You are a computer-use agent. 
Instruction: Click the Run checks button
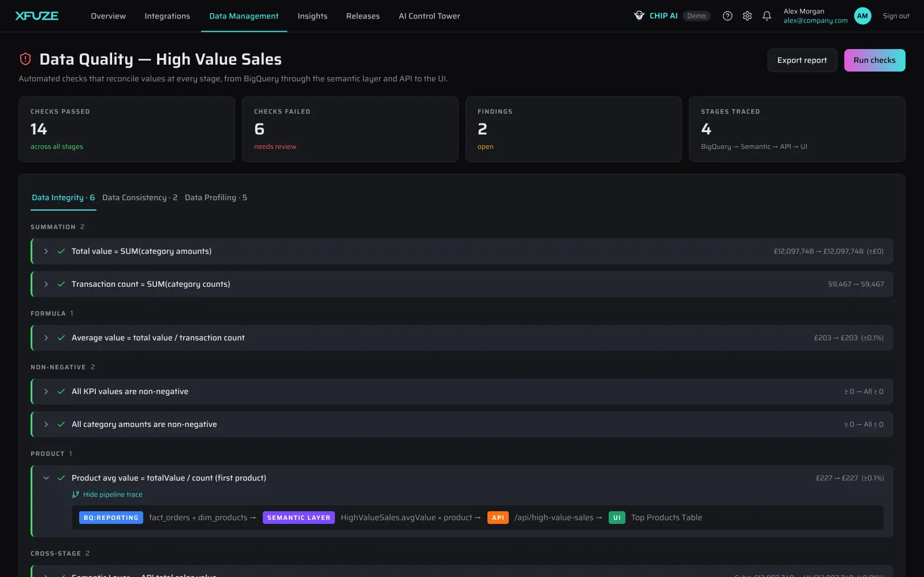pos(874,60)
